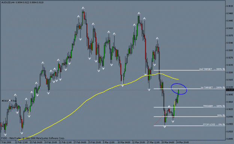Select the '1st TARGET ... 200% fib' label

click(x=213, y=87)
